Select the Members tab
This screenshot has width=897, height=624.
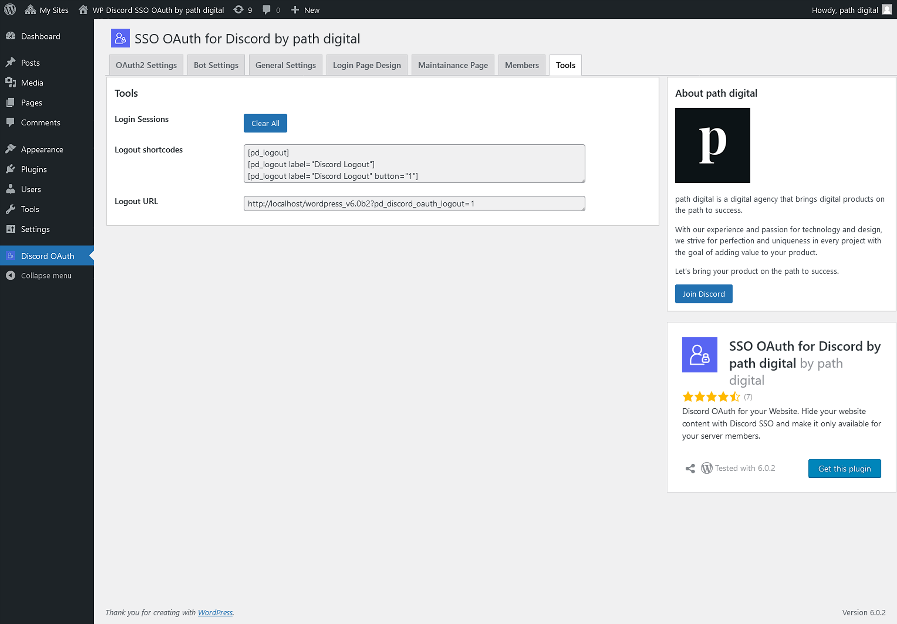[x=521, y=65]
